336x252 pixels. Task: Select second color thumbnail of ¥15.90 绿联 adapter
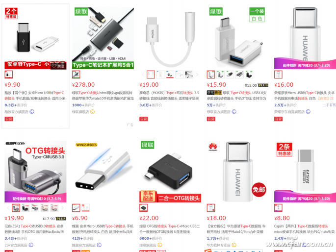coord(220,75)
